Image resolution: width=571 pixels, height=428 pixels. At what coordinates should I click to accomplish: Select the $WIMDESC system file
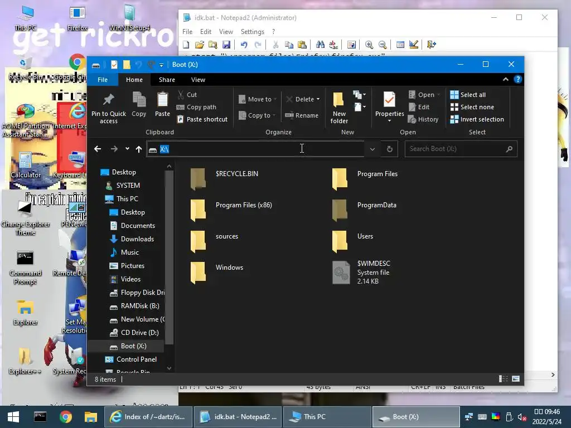tap(362, 272)
